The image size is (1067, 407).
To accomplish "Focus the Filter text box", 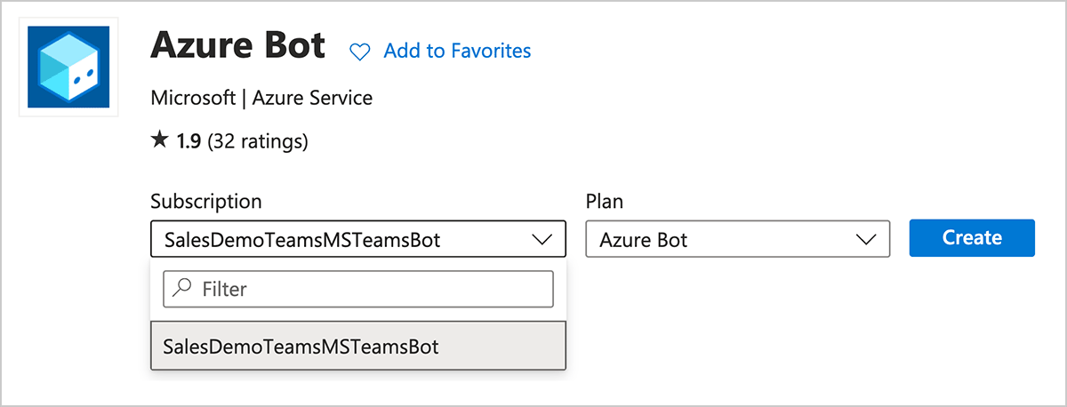I will coord(369,289).
